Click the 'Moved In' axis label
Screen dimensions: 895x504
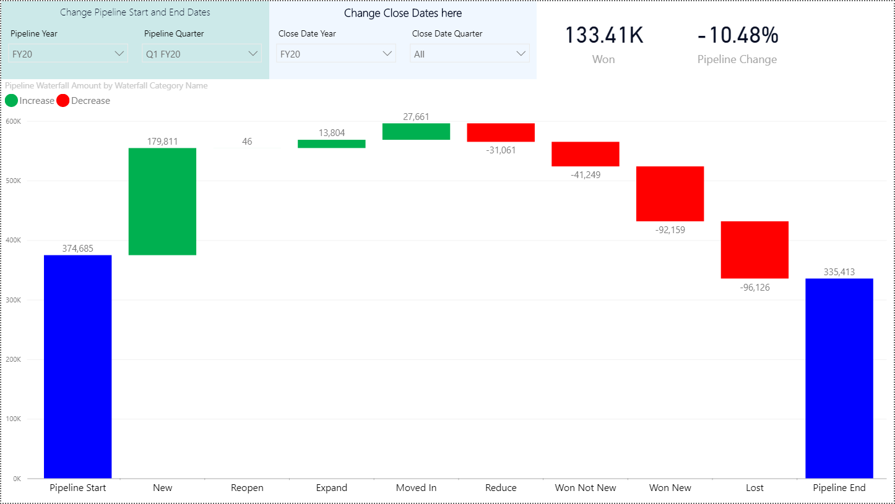click(x=417, y=488)
